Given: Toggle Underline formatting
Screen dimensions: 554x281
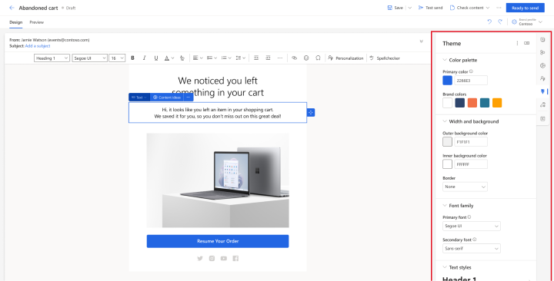Looking at the screenshot, I should (155, 58).
